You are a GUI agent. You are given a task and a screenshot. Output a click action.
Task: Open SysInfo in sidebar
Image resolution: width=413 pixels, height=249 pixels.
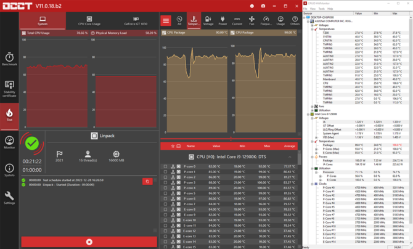click(9, 170)
